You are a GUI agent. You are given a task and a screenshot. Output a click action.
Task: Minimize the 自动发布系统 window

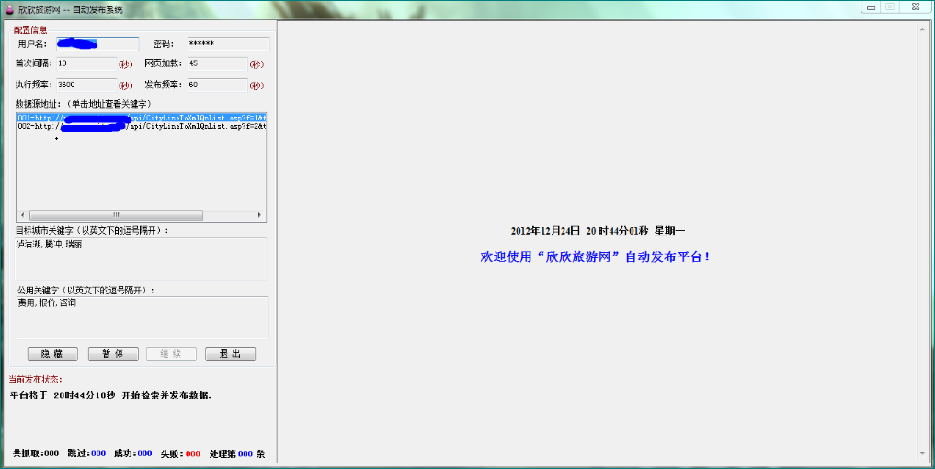click(x=872, y=7)
